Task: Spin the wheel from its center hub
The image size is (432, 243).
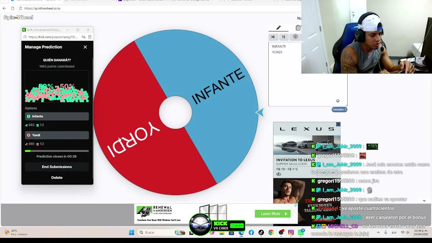Action: pos(175,112)
